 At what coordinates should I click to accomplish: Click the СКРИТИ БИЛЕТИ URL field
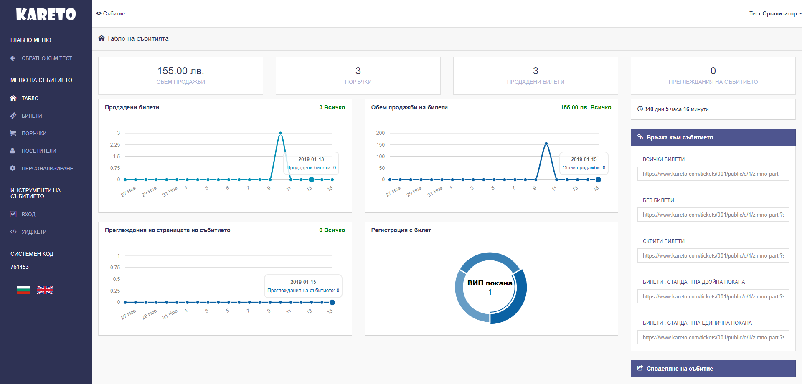coord(713,255)
